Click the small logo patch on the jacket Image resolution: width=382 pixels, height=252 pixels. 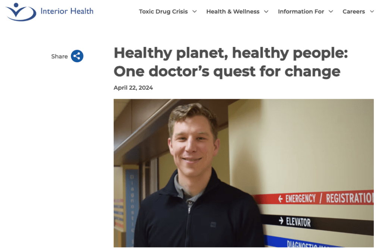click(213, 224)
